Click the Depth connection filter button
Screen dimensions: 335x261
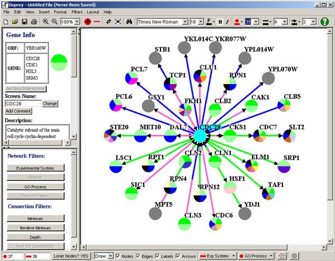35,237
